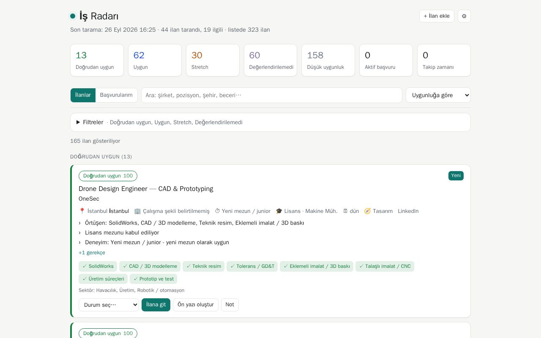Click the stopwatch icon beside Yeni mezun
541x338 pixels.
[218, 211]
